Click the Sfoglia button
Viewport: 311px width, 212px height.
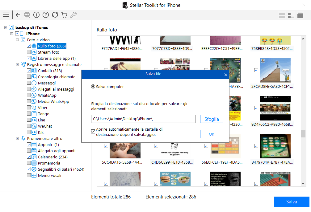[x=212, y=119]
